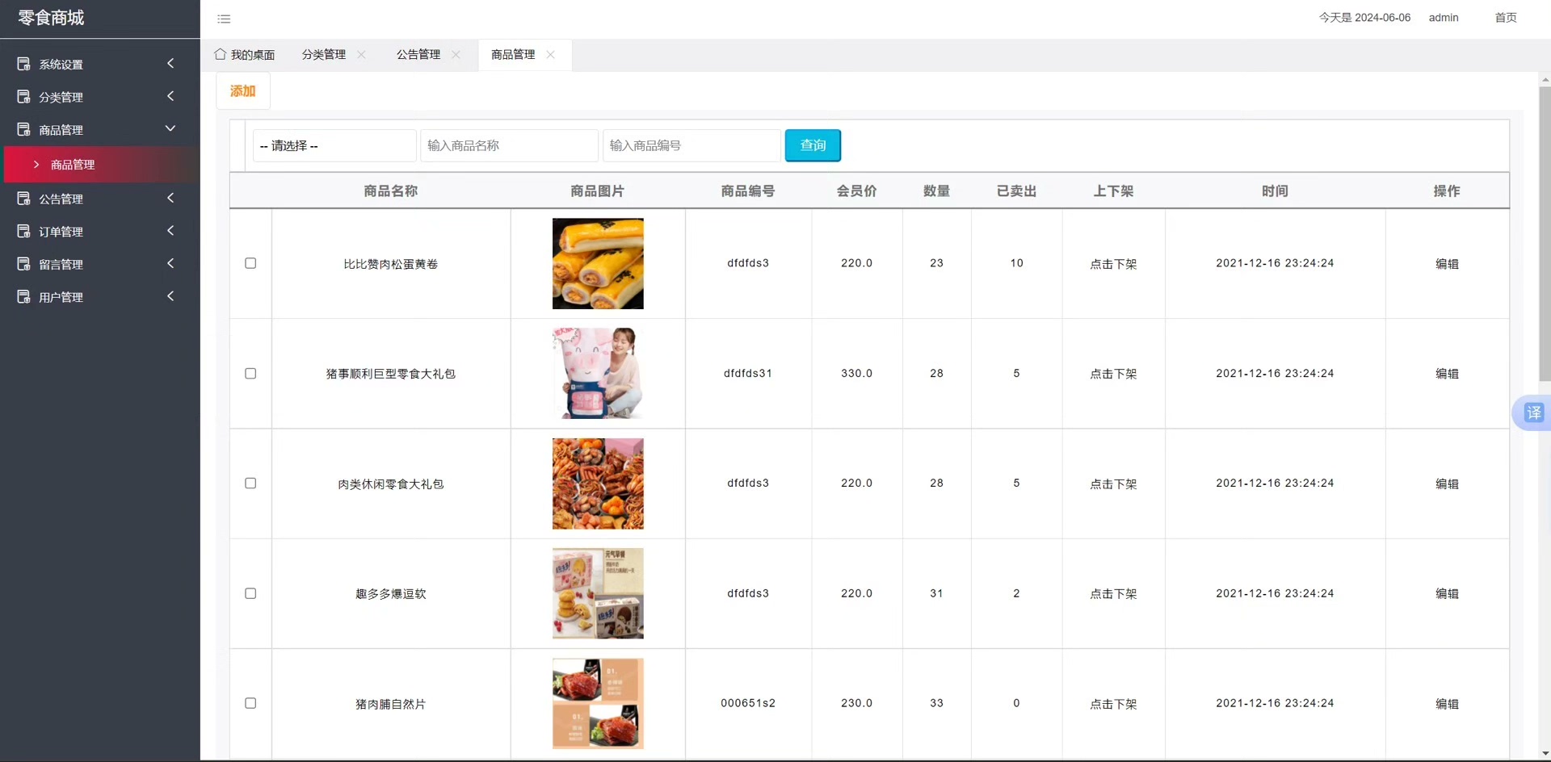Screen dimensions: 1551x762
Task: Open the 请选择 category dropdown
Action: coord(334,146)
